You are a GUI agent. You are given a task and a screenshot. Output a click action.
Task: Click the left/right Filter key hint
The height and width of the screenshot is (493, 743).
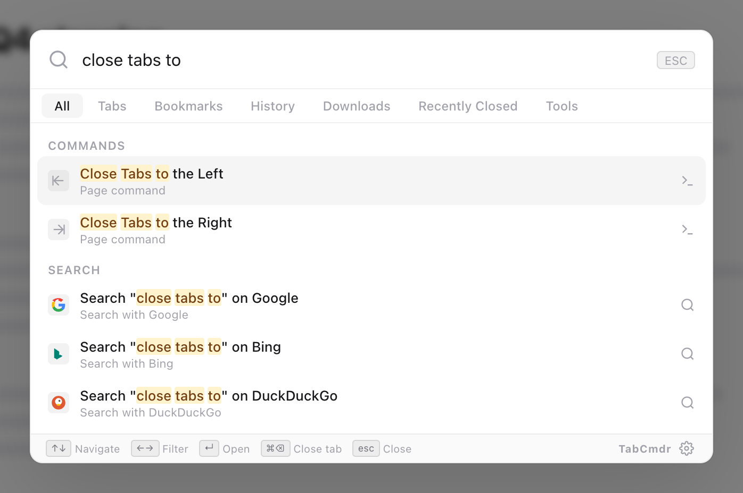(x=145, y=448)
